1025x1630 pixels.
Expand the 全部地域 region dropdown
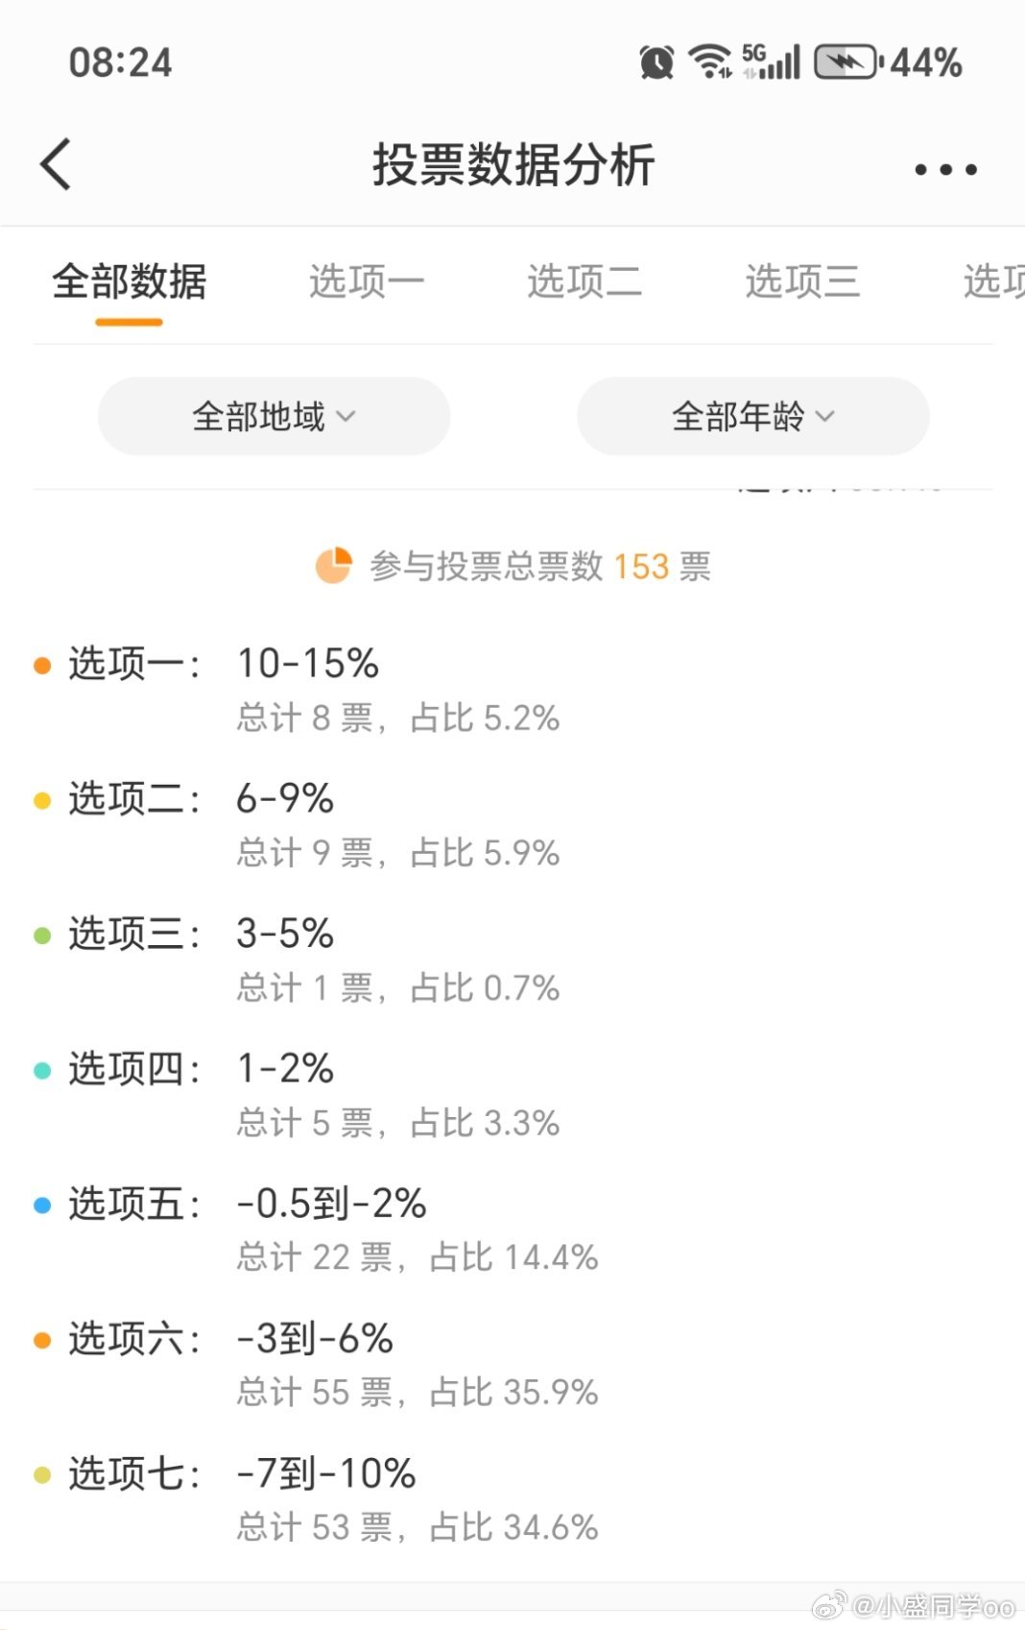pos(274,416)
